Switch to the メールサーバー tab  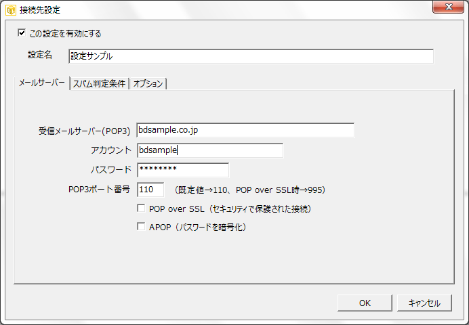point(41,83)
